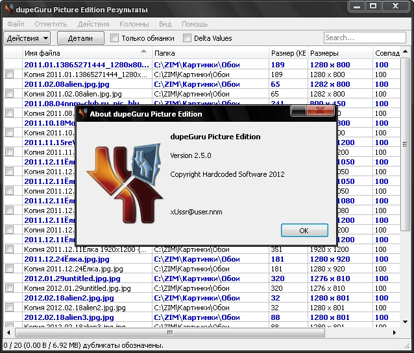Click the horizontal scrollbar thumb
This screenshot has height=353, width=414.
(170, 332)
